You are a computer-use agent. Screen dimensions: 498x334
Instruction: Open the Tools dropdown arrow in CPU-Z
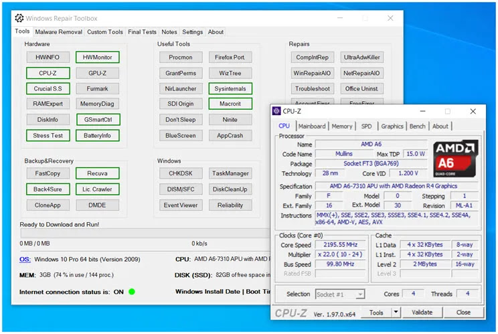click(396, 313)
